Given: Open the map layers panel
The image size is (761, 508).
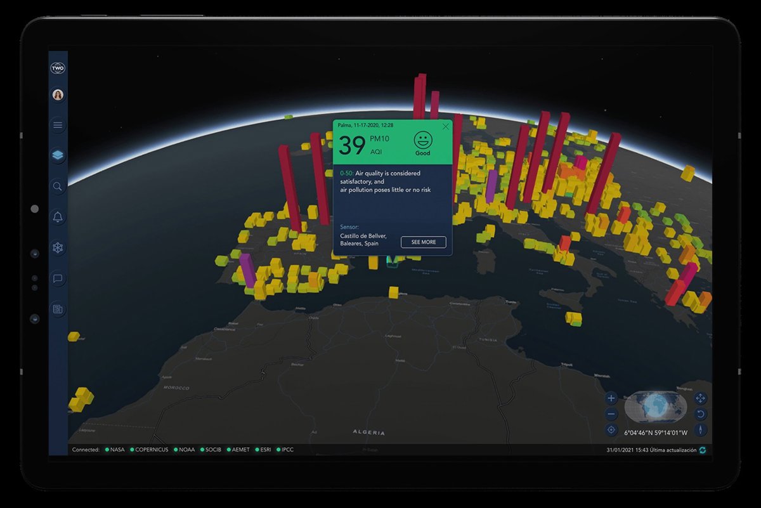Looking at the screenshot, I should click(58, 155).
